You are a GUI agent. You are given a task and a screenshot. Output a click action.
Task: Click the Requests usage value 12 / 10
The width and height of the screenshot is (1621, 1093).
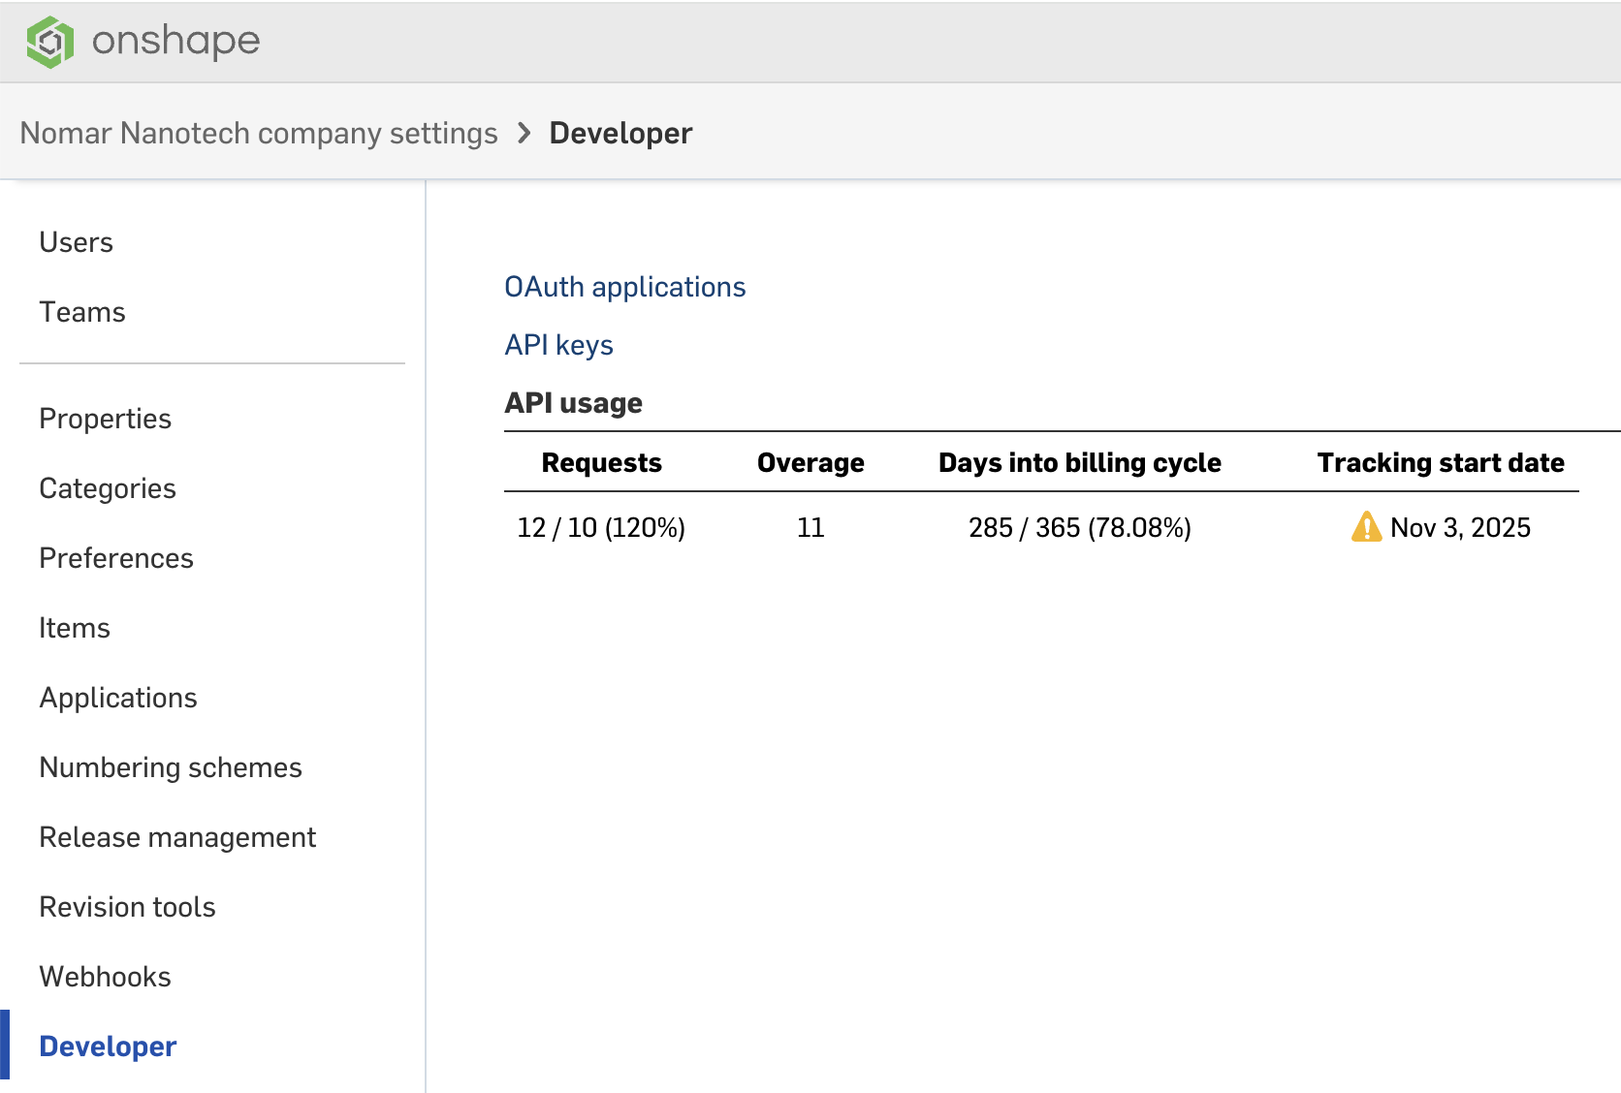tap(601, 528)
